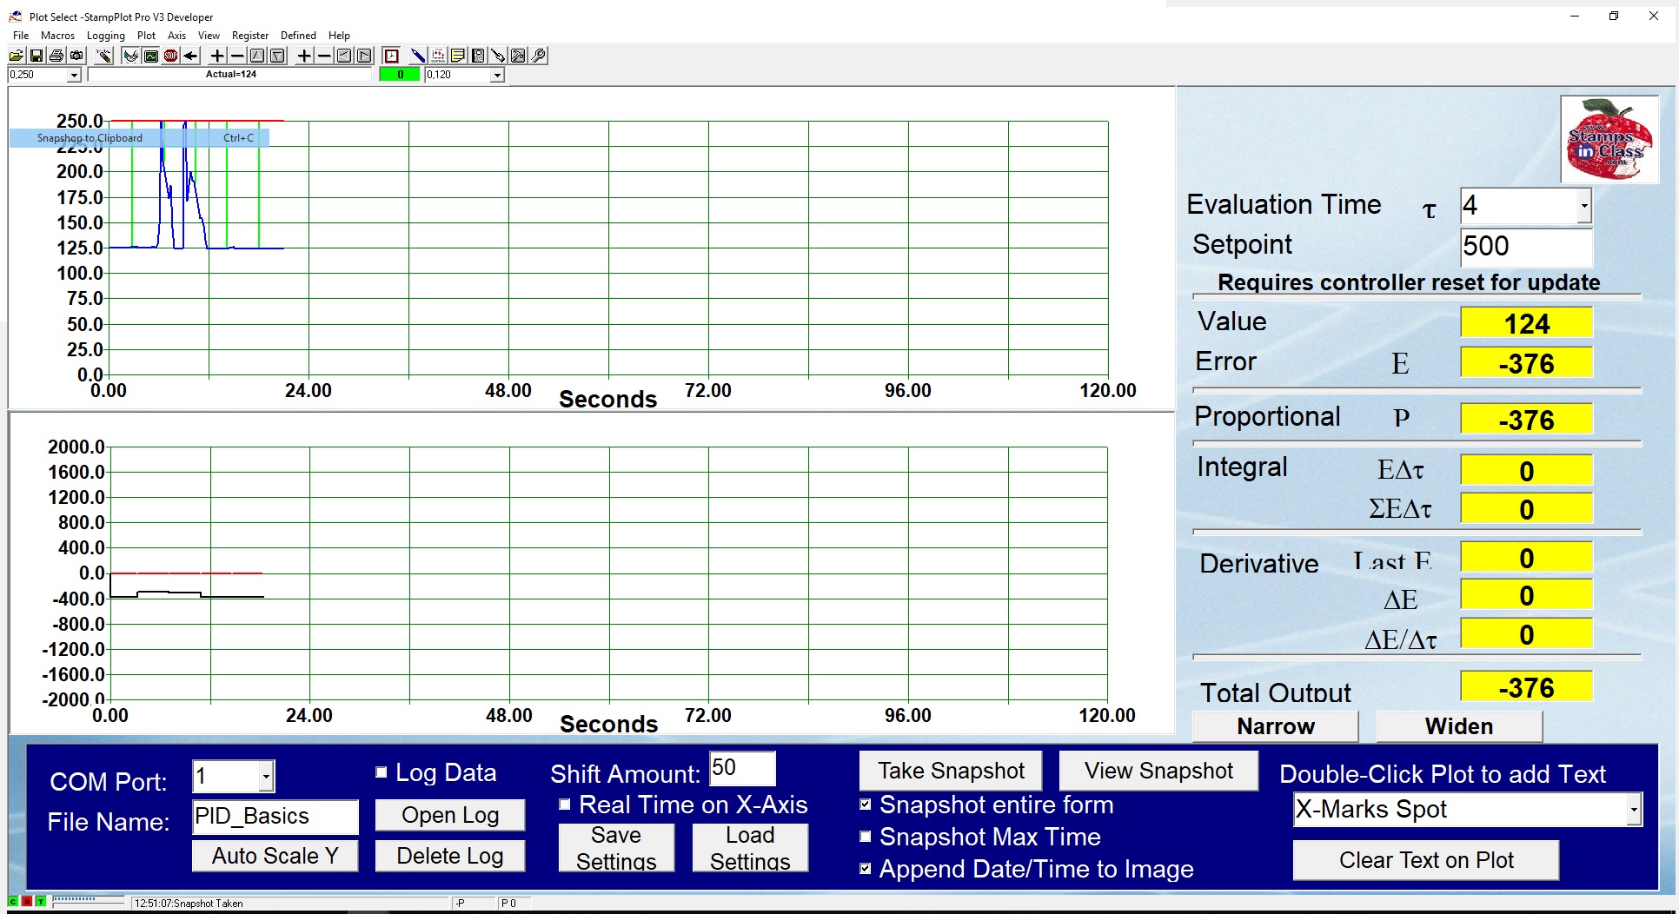This screenshot has height=914, width=1679.
Task: Open the COM Port dropdown
Action: click(x=267, y=777)
